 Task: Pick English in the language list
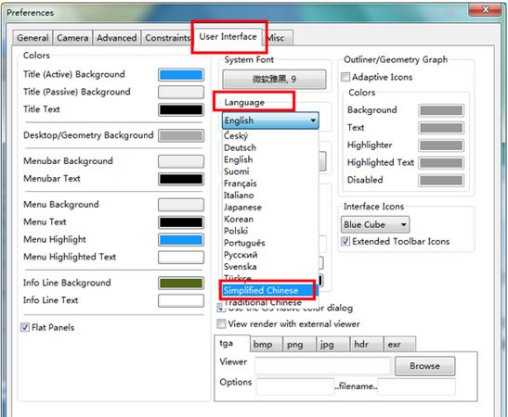(270, 159)
